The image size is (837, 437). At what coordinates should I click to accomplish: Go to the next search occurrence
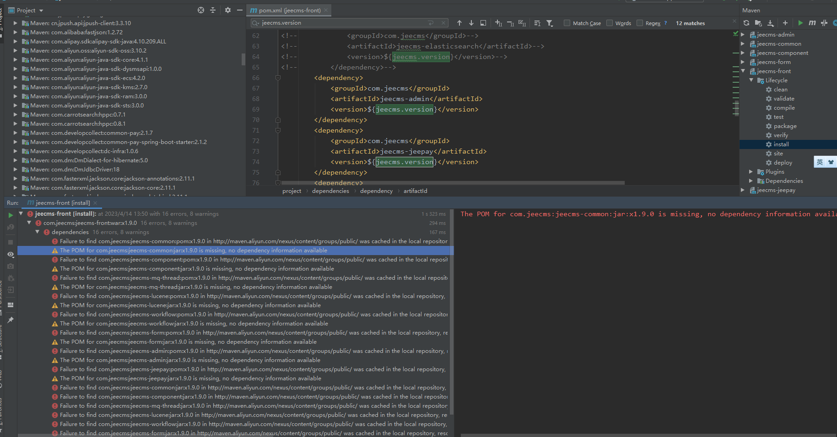click(471, 23)
